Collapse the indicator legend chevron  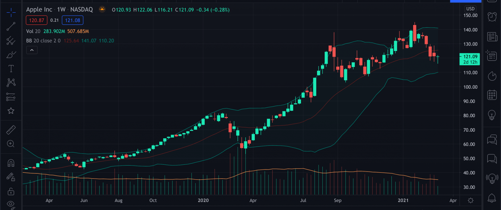pos(32,50)
